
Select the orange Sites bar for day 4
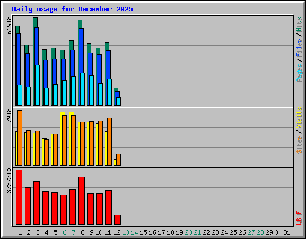click(47, 152)
